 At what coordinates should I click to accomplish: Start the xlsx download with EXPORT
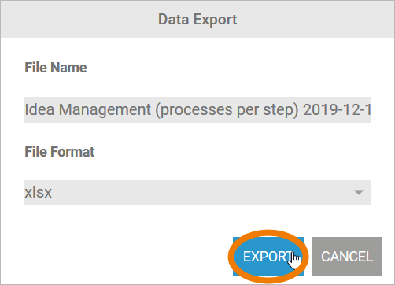coord(268,257)
